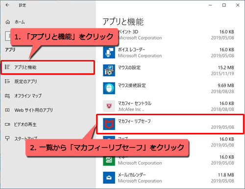The width and height of the screenshot is (245, 189).
Task: Click the 設定 window title text
Action: (x=23, y=5)
